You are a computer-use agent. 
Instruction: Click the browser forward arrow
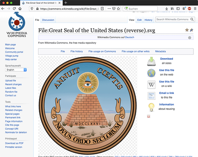[x=9, y=9]
